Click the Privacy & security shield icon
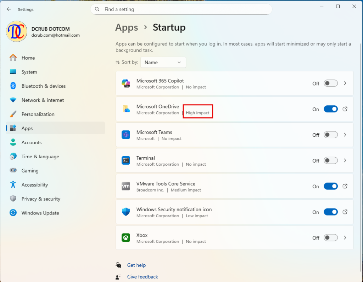363x282 pixels. [x=13, y=199]
